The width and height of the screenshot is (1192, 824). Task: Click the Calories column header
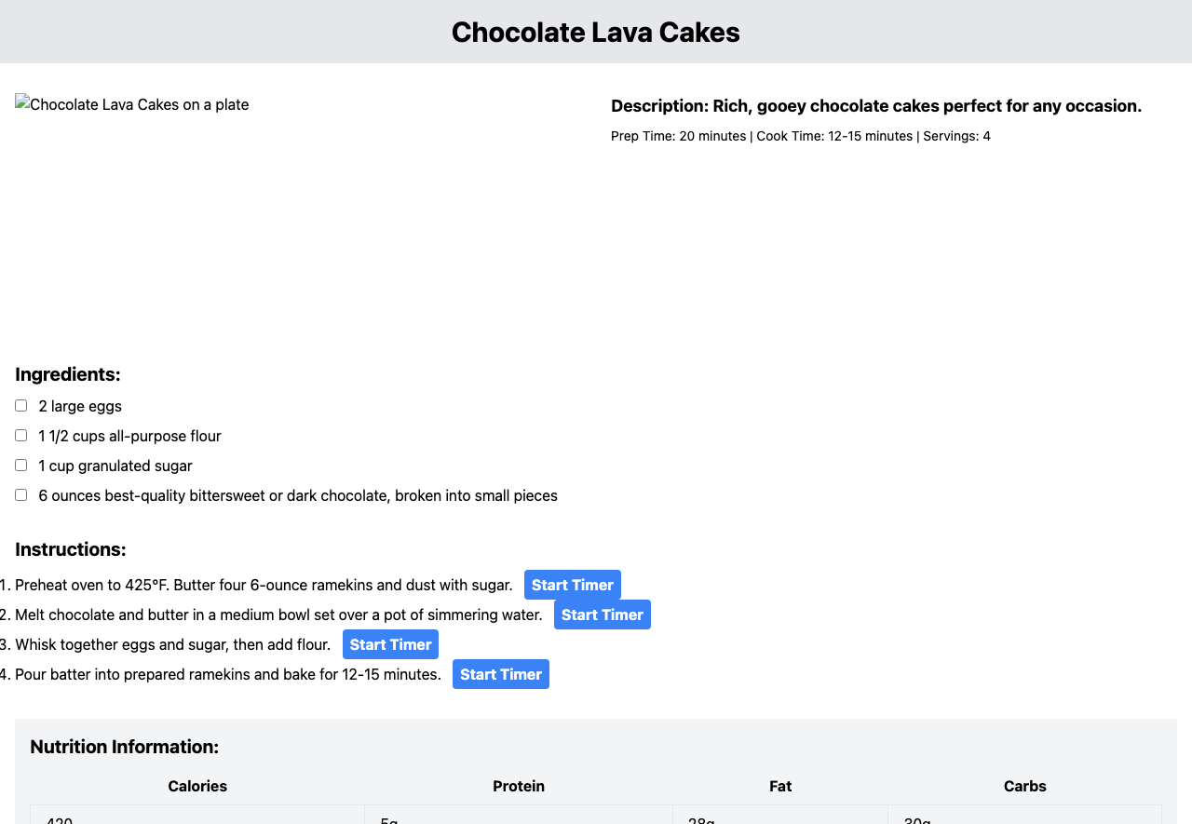[197, 786]
